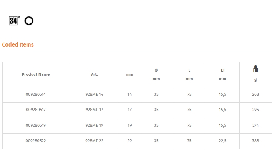
Task: Click the Product Name column header
Action: point(36,74)
